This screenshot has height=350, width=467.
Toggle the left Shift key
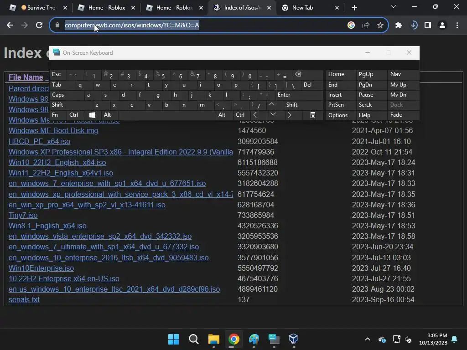coord(71,105)
